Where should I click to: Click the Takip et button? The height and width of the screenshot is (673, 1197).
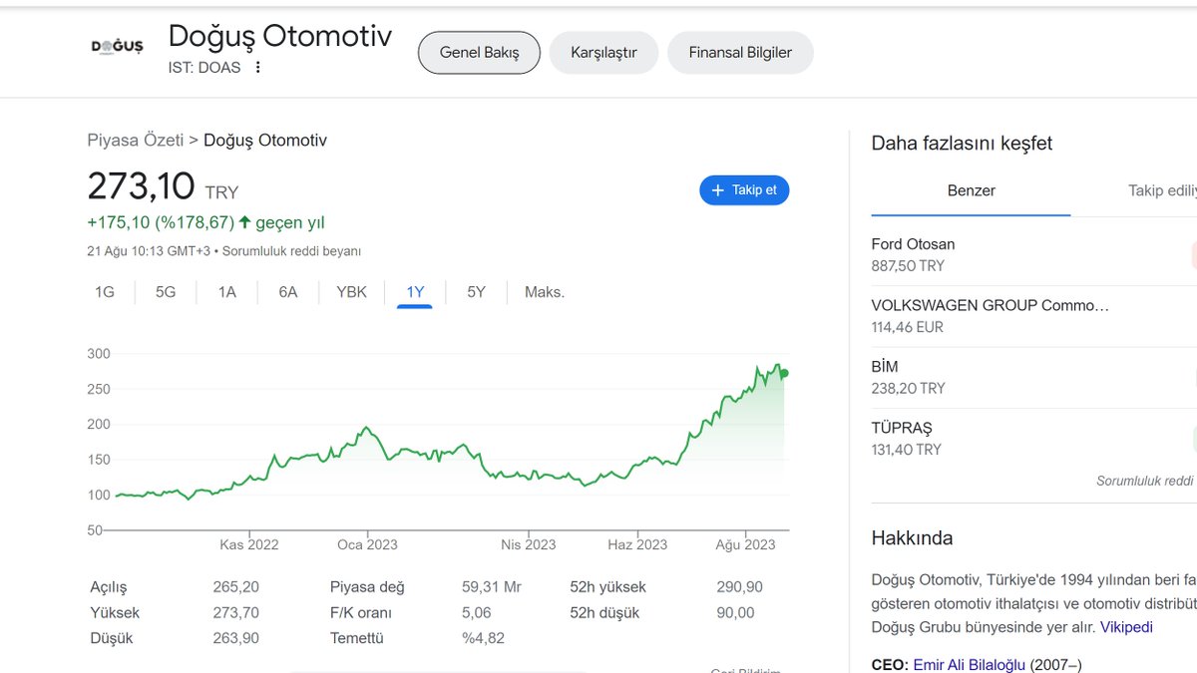click(x=744, y=189)
